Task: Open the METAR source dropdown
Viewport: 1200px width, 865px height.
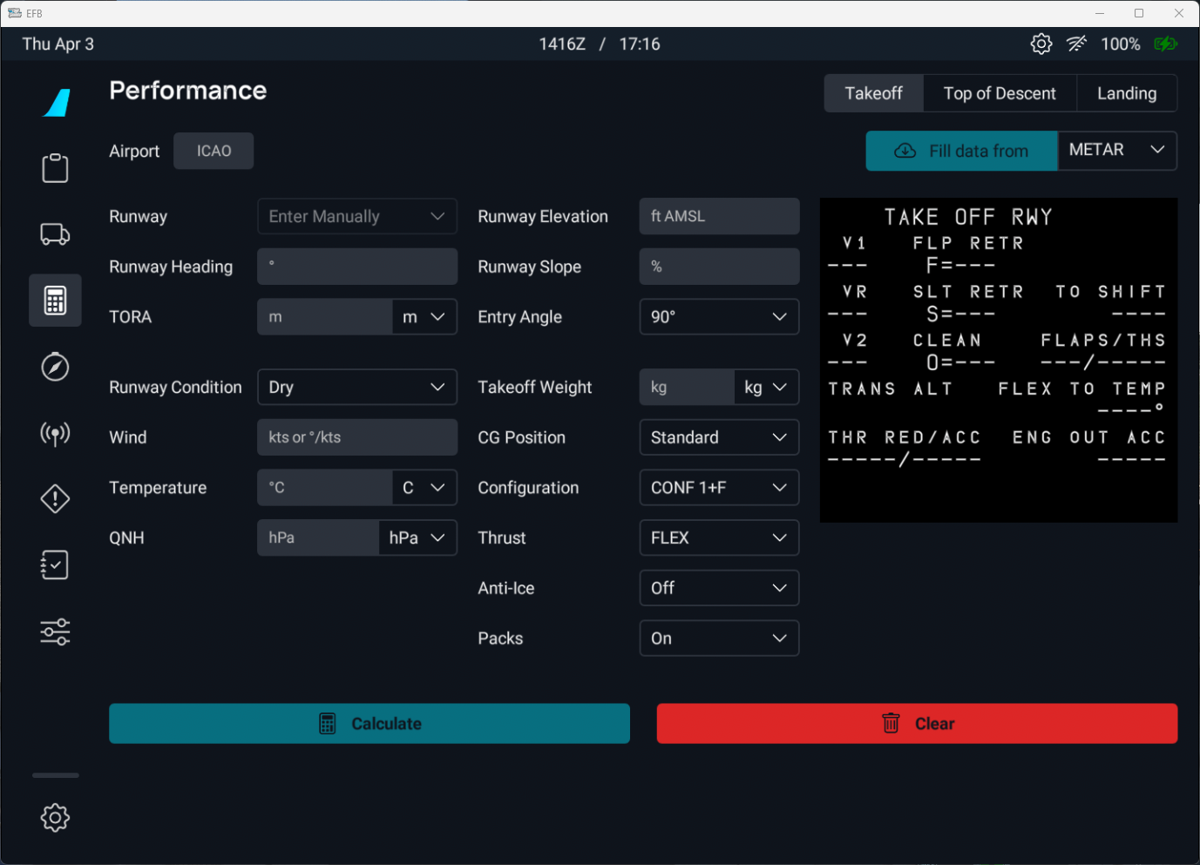Action: 1116,151
